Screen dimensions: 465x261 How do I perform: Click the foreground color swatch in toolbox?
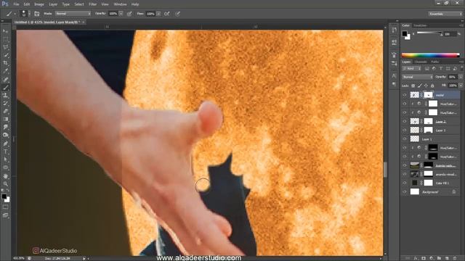coord(4,196)
